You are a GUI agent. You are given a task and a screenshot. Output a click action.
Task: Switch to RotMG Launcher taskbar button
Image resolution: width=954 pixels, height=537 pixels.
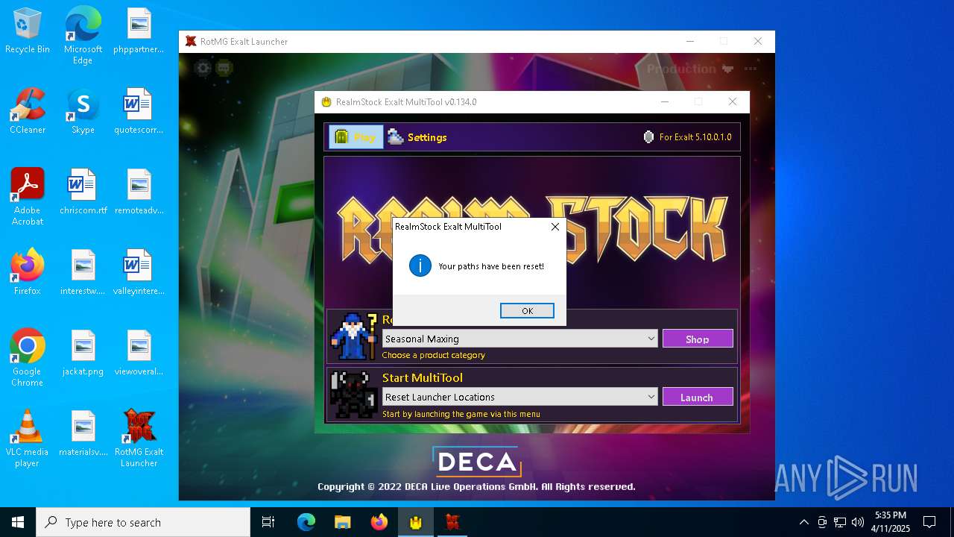[x=452, y=522]
